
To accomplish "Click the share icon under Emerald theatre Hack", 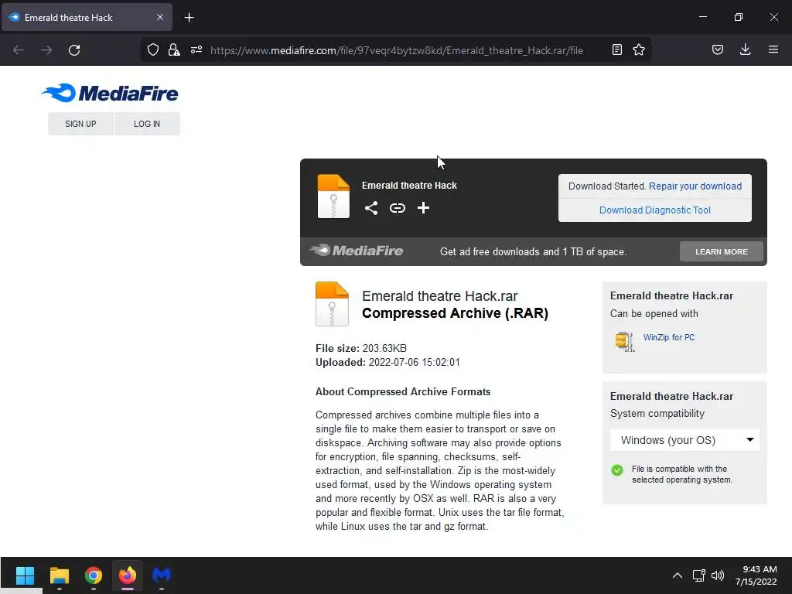I will click(x=371, y=208).
